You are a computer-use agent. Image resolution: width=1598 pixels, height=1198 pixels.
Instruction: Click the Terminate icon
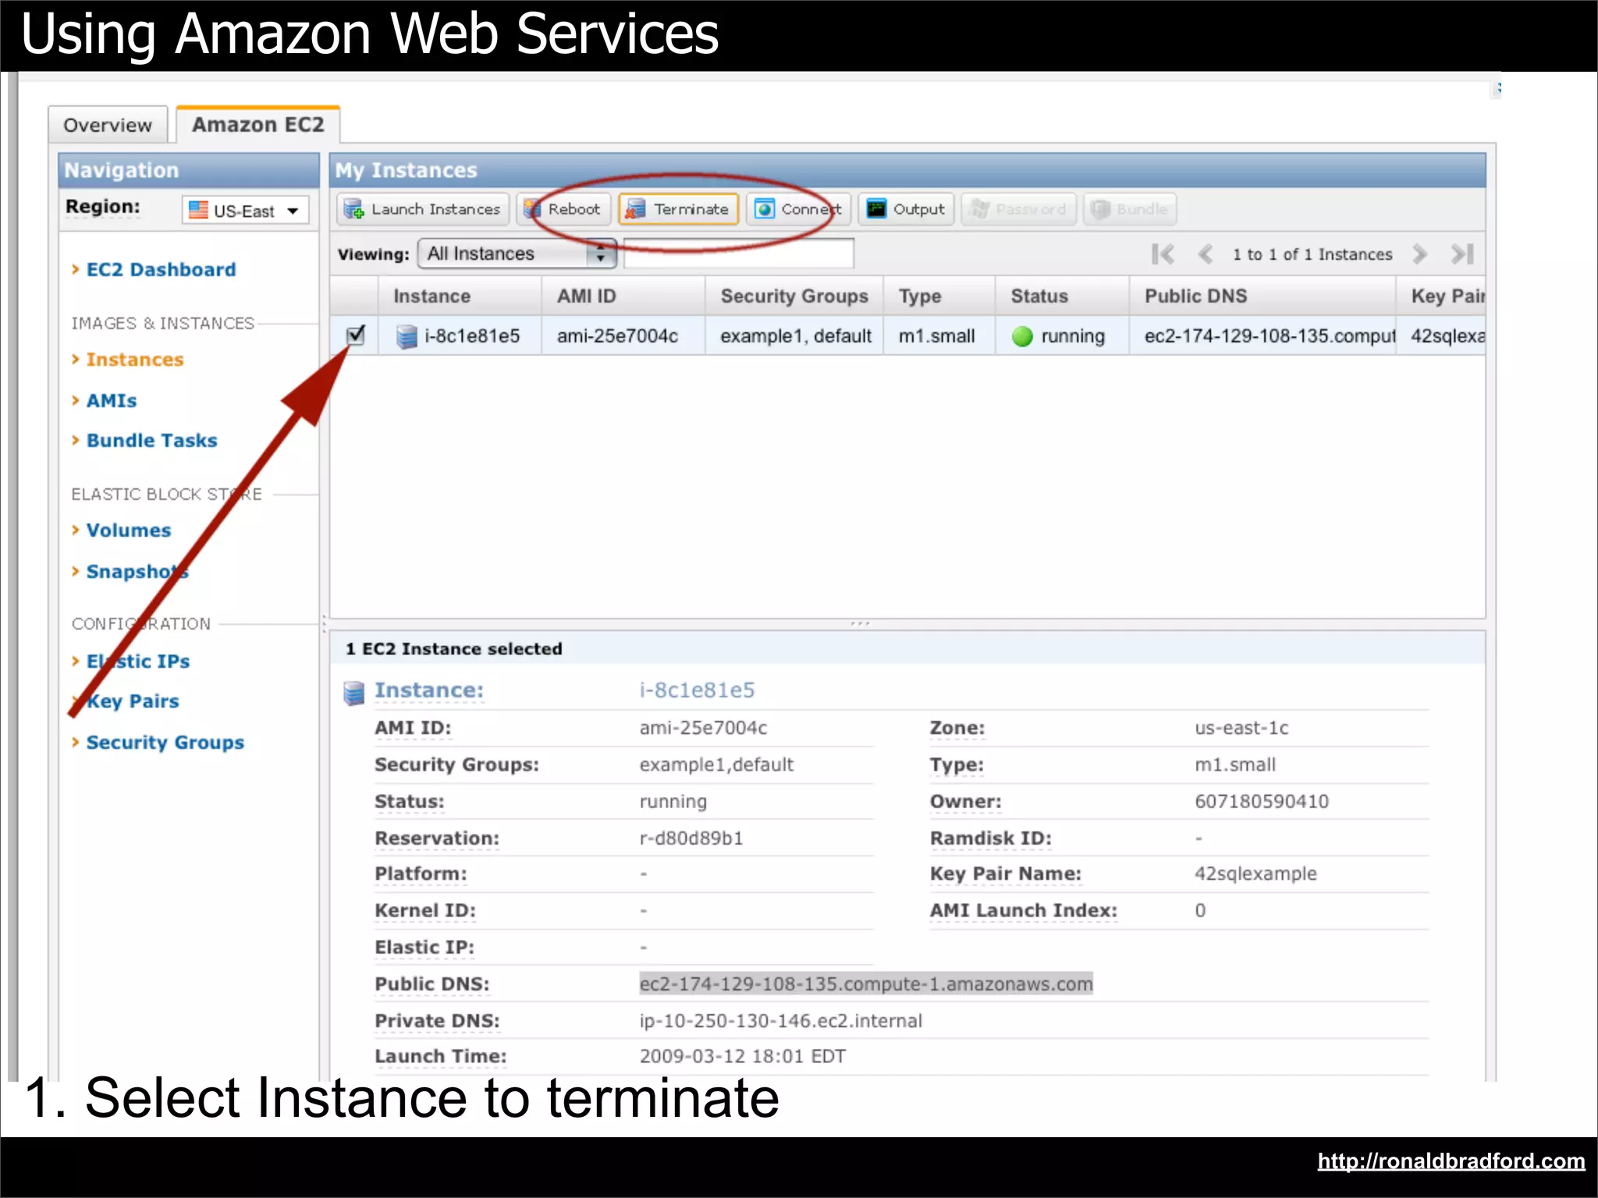pyautogui.click(x=636, y=209)
